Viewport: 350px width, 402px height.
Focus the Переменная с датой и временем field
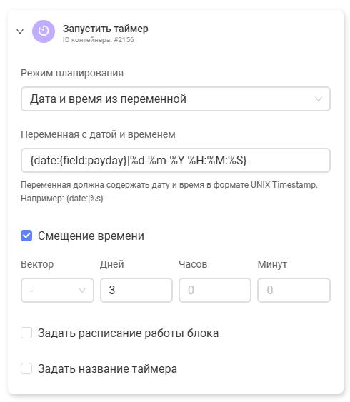click(x=176, y=161)
